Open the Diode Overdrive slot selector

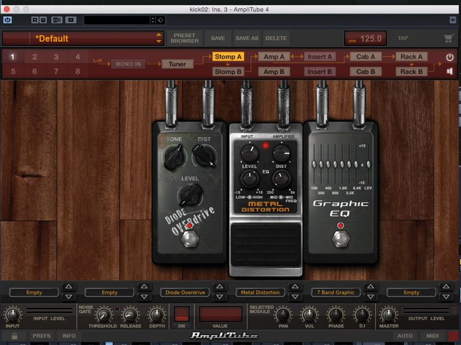tap(184, 292)
